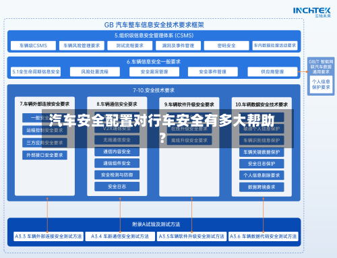Viewport: 337px width, 258px height.
Task: Select the 5.组织级信息安全管理体系 (CSMS) heading
Action: pyautogui.click(x=154, y=36)
